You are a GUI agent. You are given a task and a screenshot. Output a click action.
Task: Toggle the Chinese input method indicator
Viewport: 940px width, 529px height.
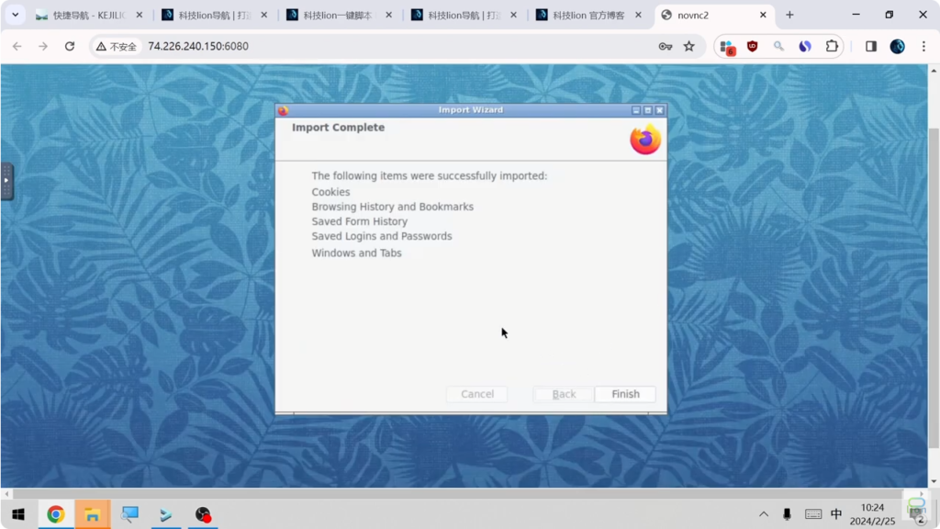click(836, 514)
